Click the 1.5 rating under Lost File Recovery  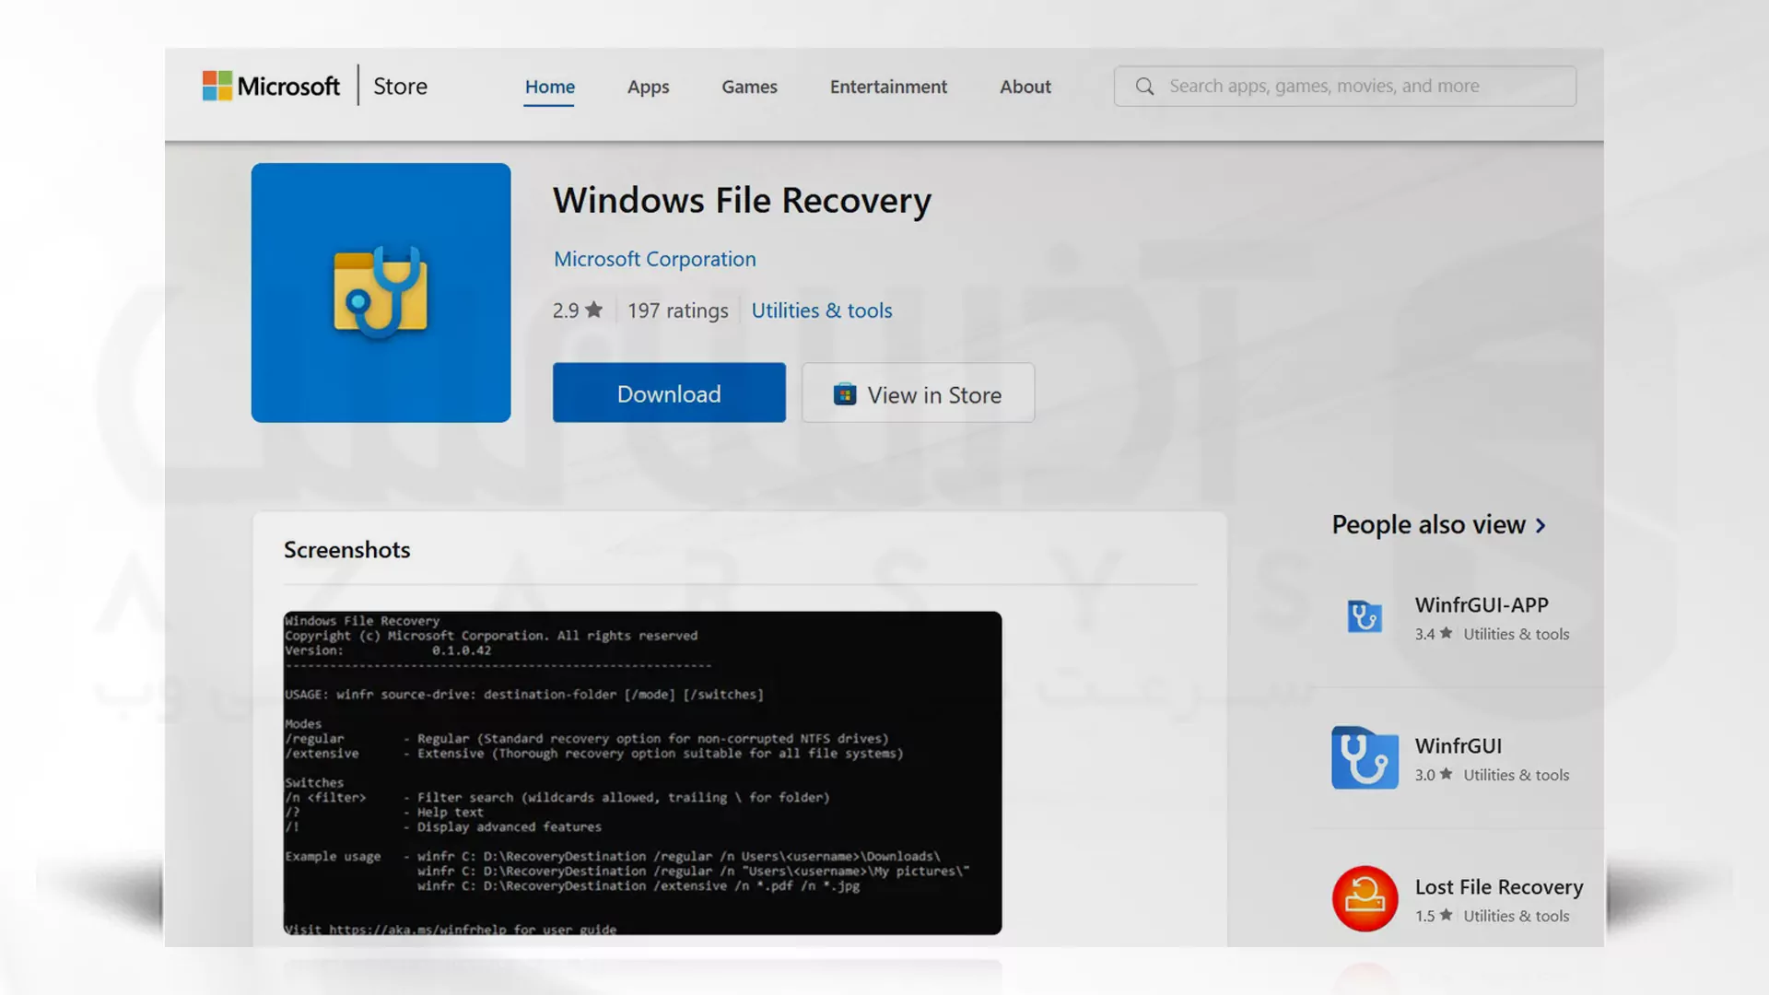click(1434, 916)
